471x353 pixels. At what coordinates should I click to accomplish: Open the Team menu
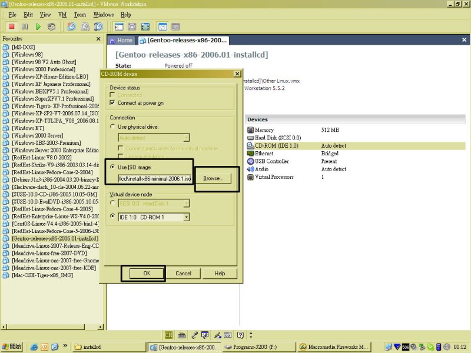point(80,15)
